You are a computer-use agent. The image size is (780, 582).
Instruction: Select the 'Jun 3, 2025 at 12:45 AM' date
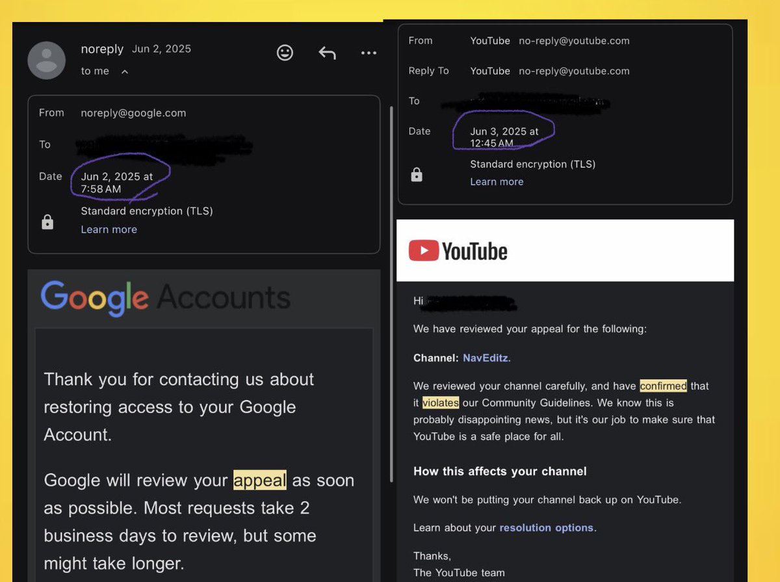point(504,137)
